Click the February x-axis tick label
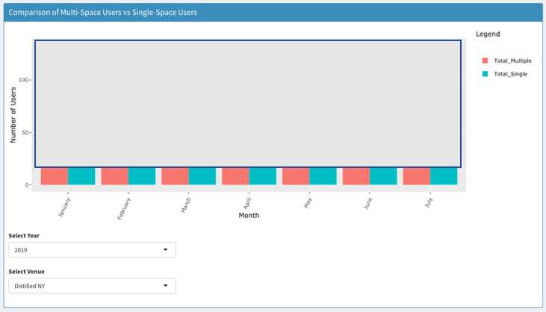Viewport: 546px width, 312px height. click(124, 208)
